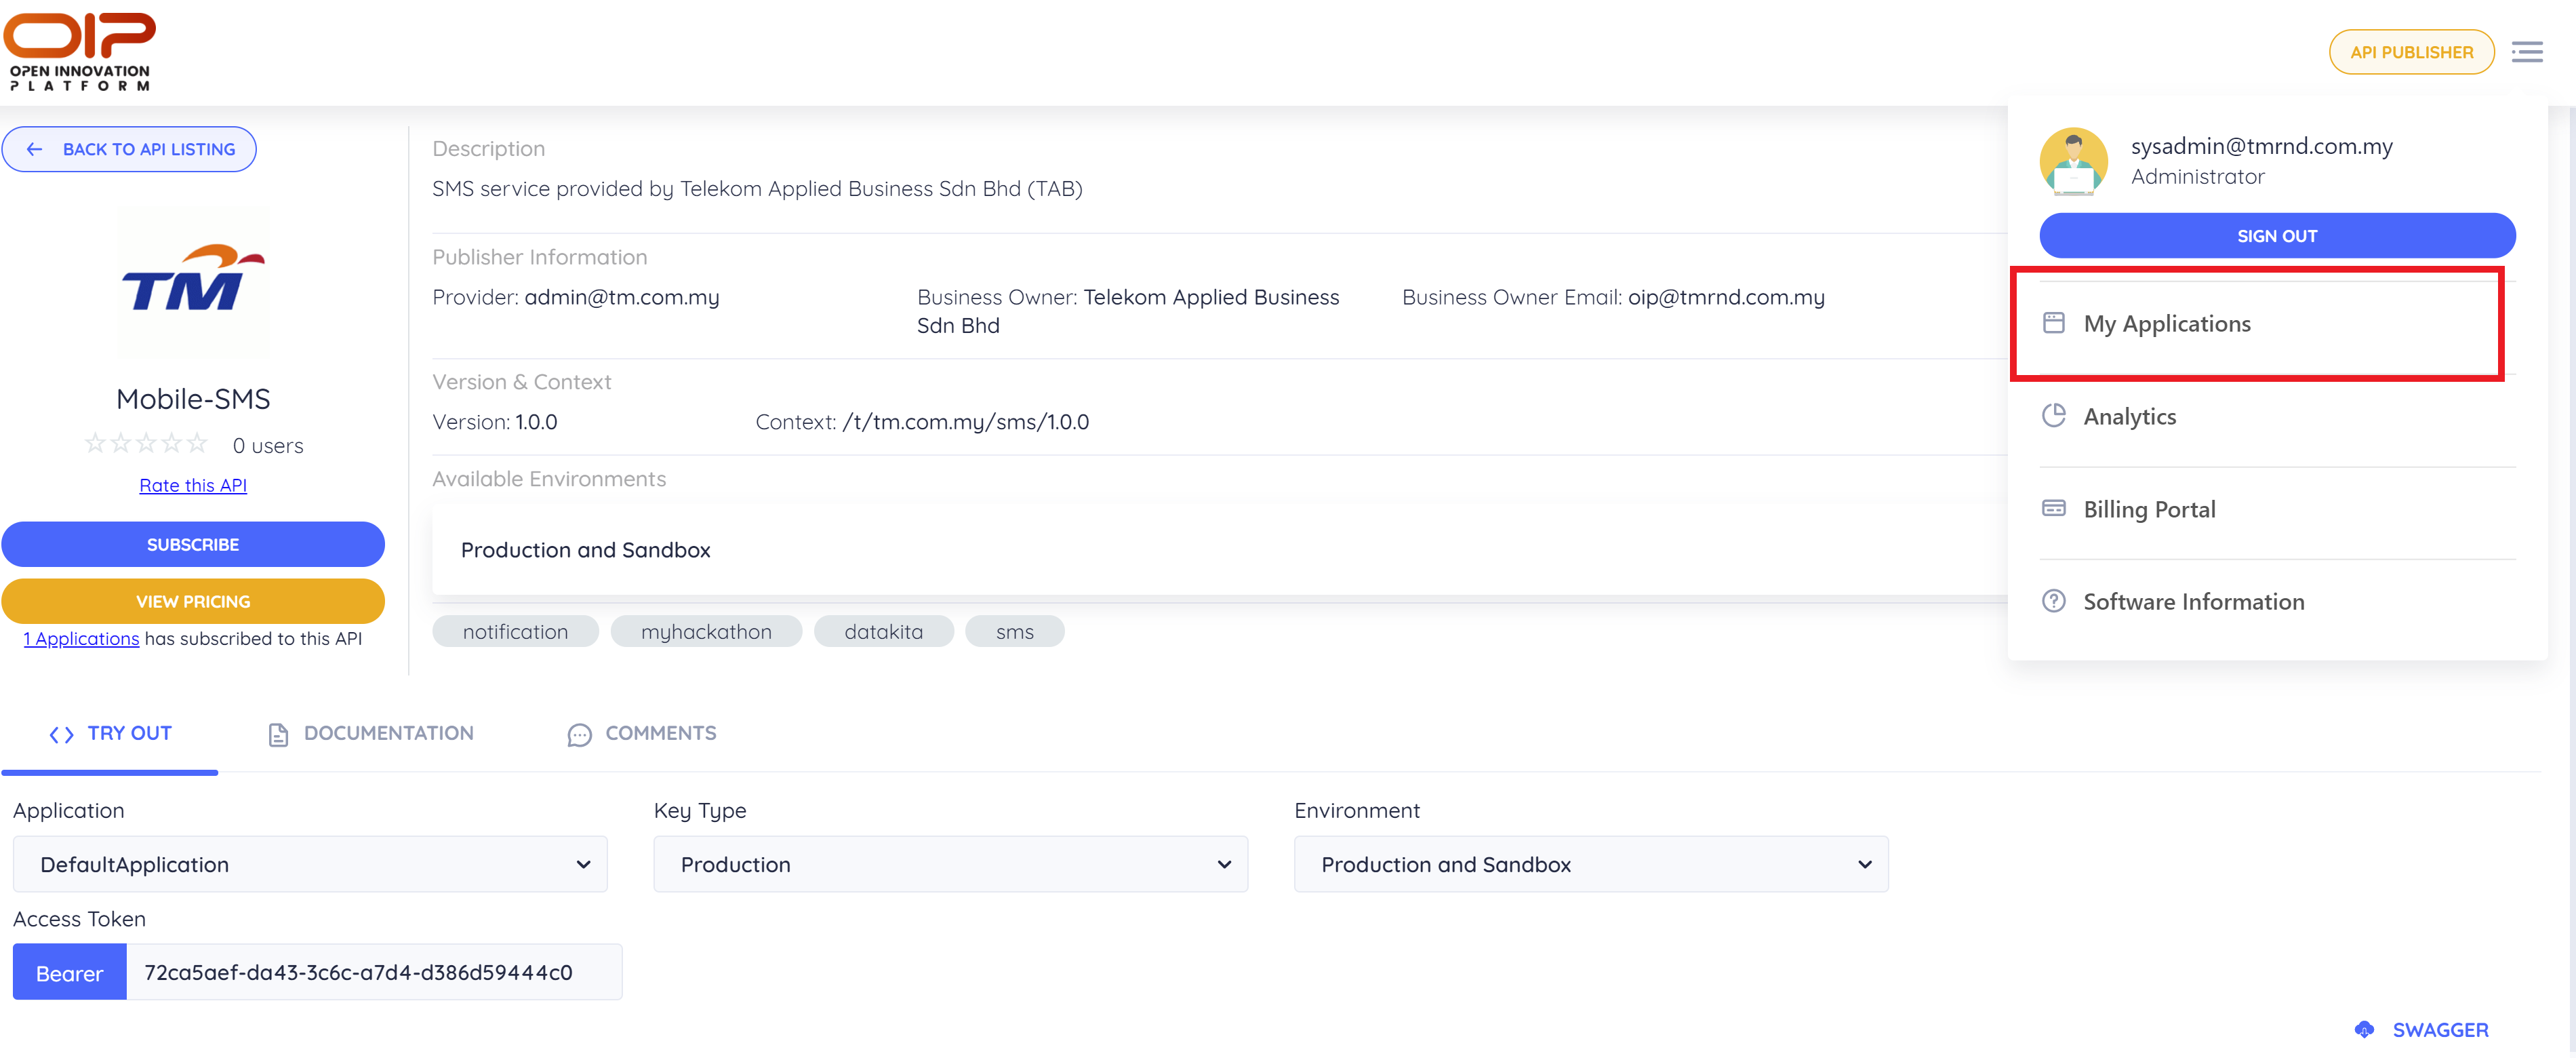The image size is (2576, 1058).
Task: Click the oip@tmrnd.com.my owner email
Action: pos(1726,297)
